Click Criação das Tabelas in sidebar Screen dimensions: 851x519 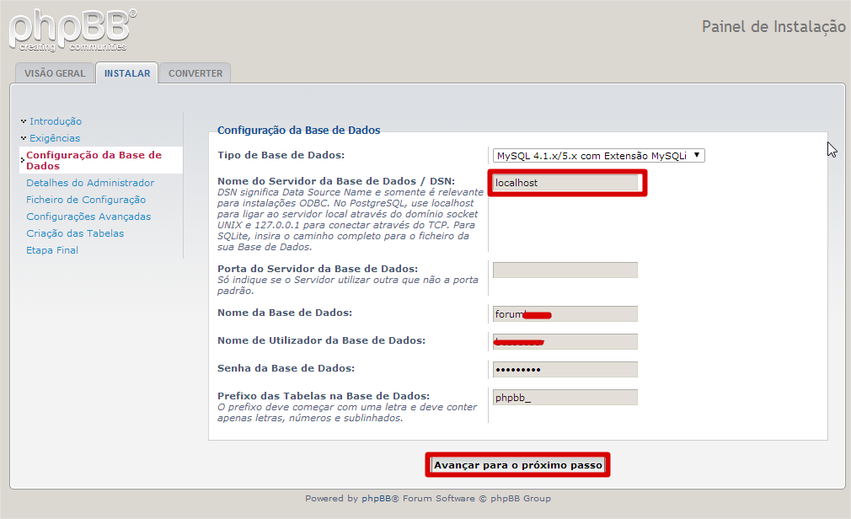pos(75,233)
